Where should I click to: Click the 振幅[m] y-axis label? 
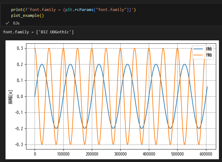click(x=10, y=97)
